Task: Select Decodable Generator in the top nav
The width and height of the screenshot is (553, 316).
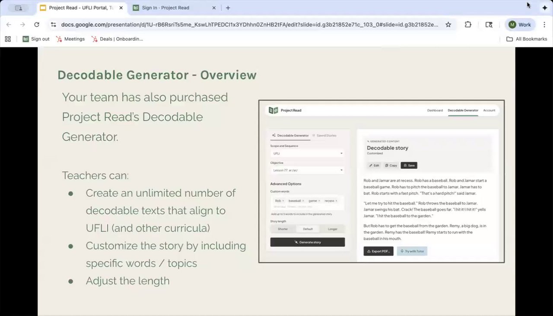Action: [x=463, y=110]
